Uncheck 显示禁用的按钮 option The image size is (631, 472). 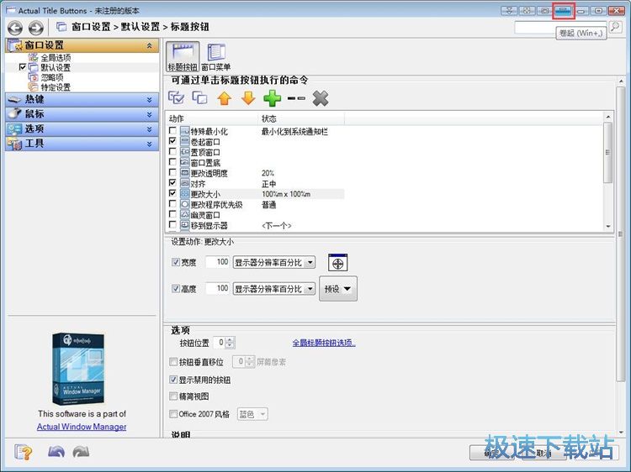point(173,380)
